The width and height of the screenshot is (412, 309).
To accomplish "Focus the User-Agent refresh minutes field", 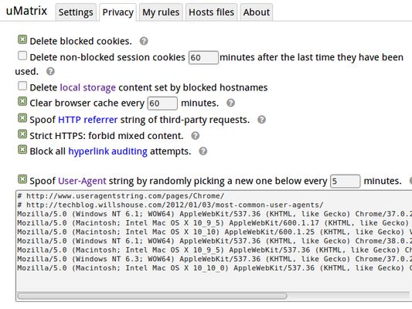I will pyautogui.click(x=345, y=181).
